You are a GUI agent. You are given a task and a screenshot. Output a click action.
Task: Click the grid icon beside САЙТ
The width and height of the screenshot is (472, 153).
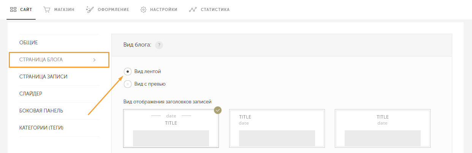coord(13,9)
